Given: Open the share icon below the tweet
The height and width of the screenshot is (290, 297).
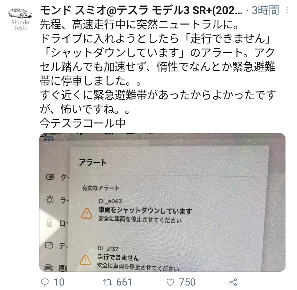Looking at the screenshot, I should click(x=233, y=282).
